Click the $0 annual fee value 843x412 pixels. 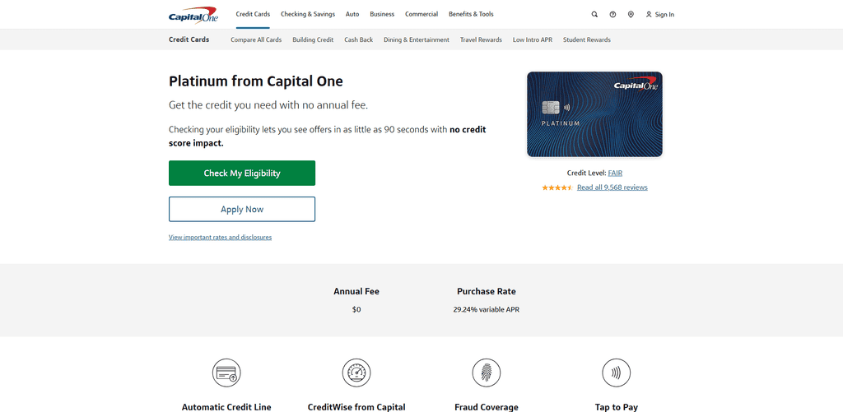coord(356,310)
